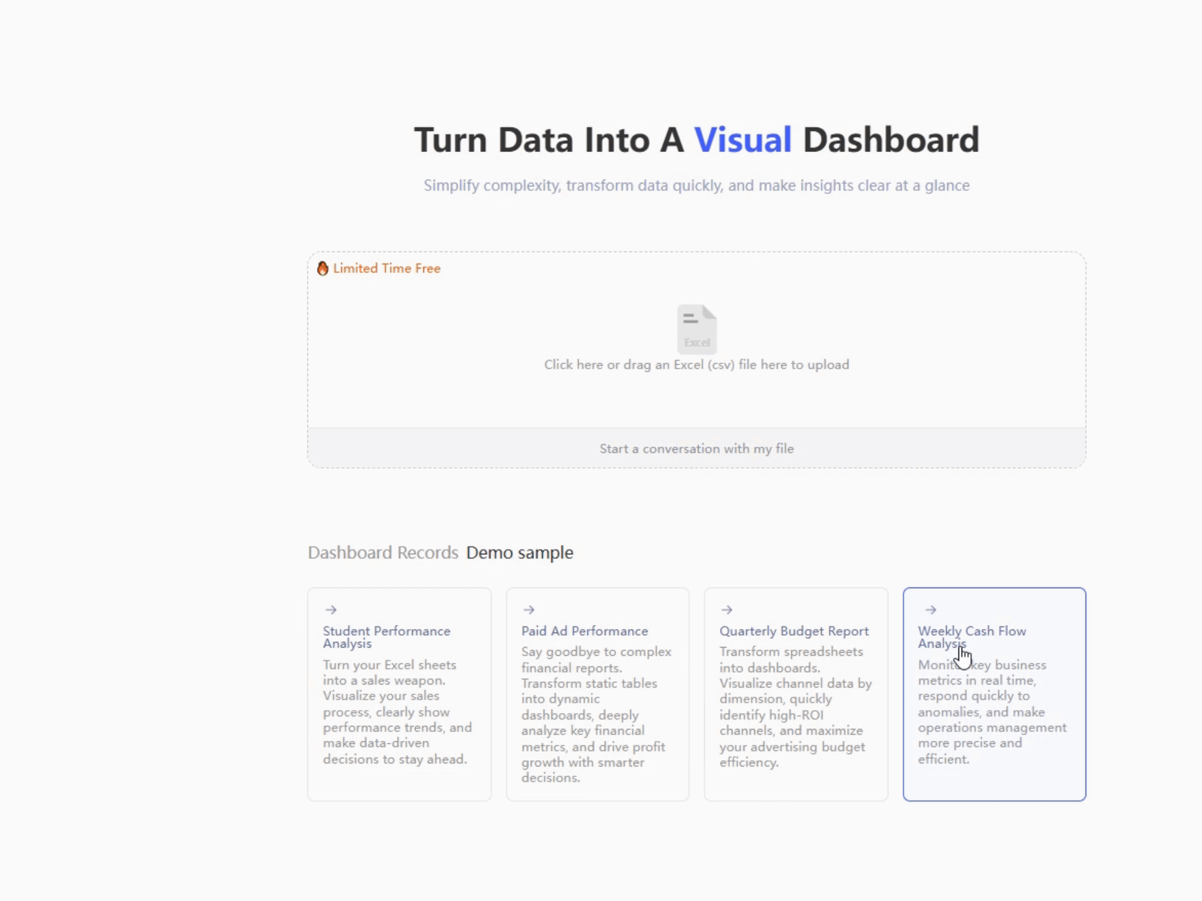The height and width of the screenshot is (901, 1202).
Task: Click the upload prompt text for Excel csv
Action: click(x=696, y=365)
